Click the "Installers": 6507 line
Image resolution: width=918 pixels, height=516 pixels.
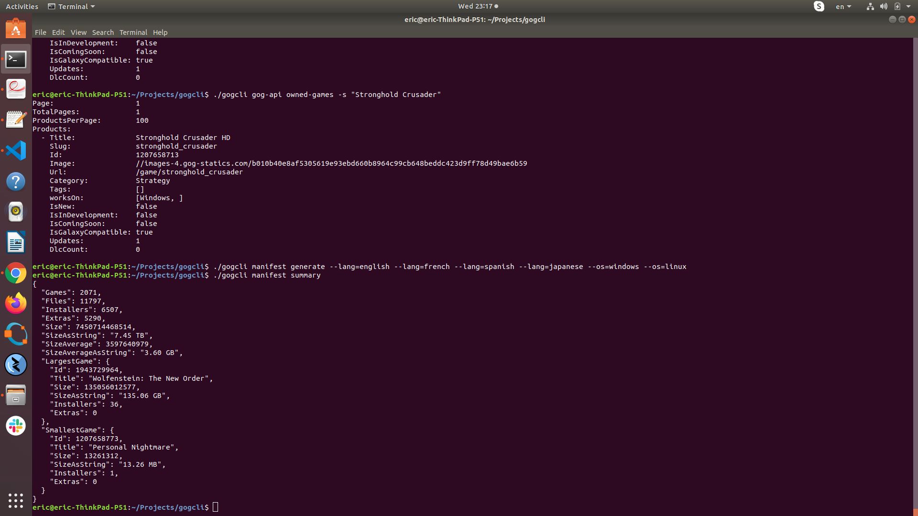point(82,310)
